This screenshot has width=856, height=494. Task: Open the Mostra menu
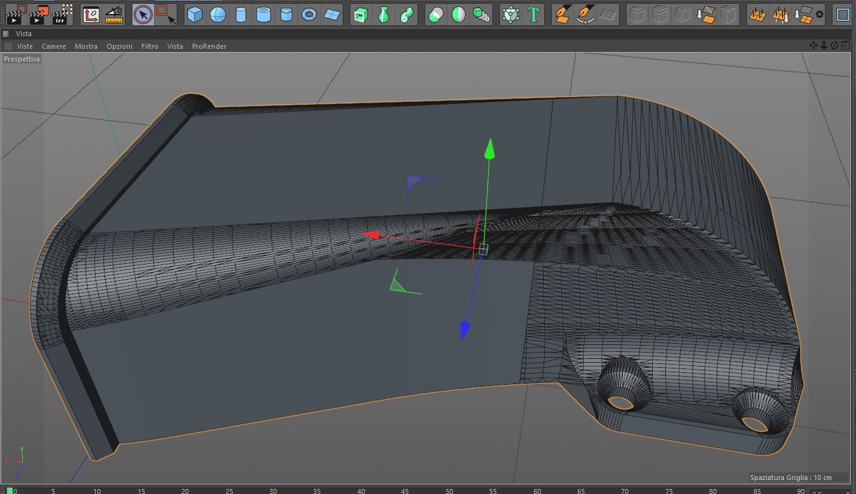pos(86,46)
